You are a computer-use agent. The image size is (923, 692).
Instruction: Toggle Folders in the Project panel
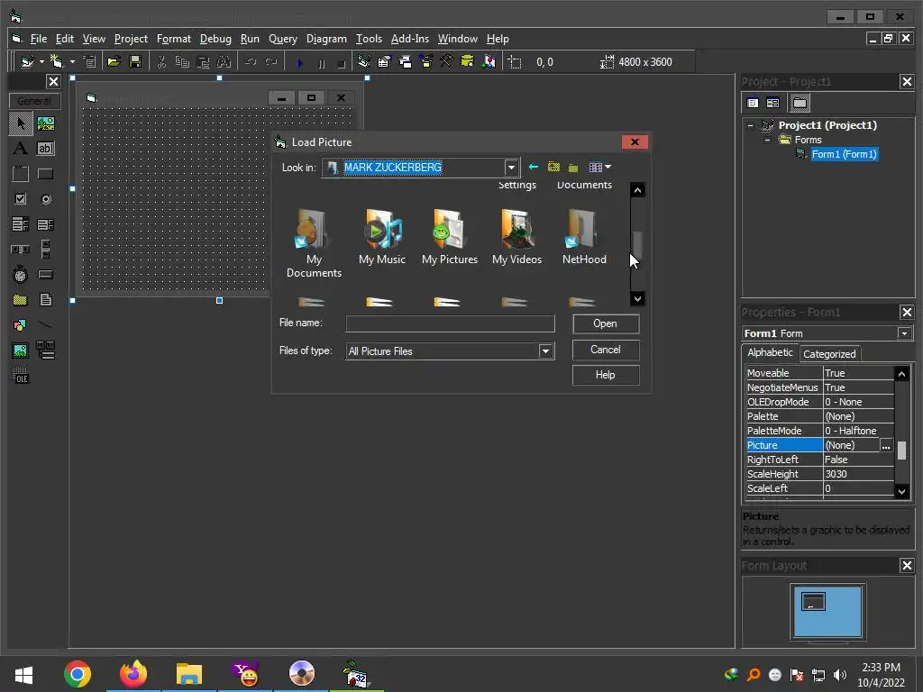pos(800,103)
